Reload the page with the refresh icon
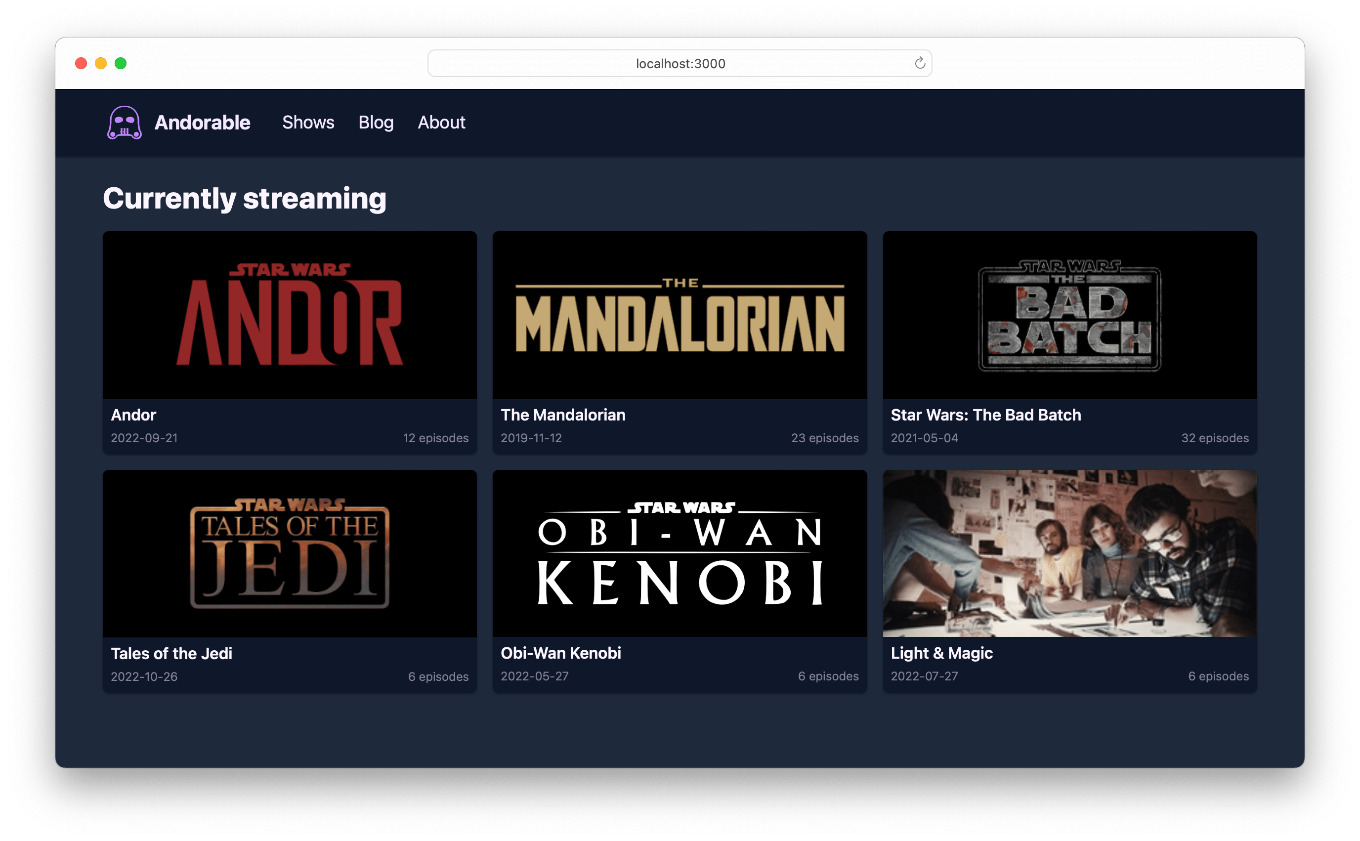The width and height of the screenshot is (1360, 841). [920, 63]
